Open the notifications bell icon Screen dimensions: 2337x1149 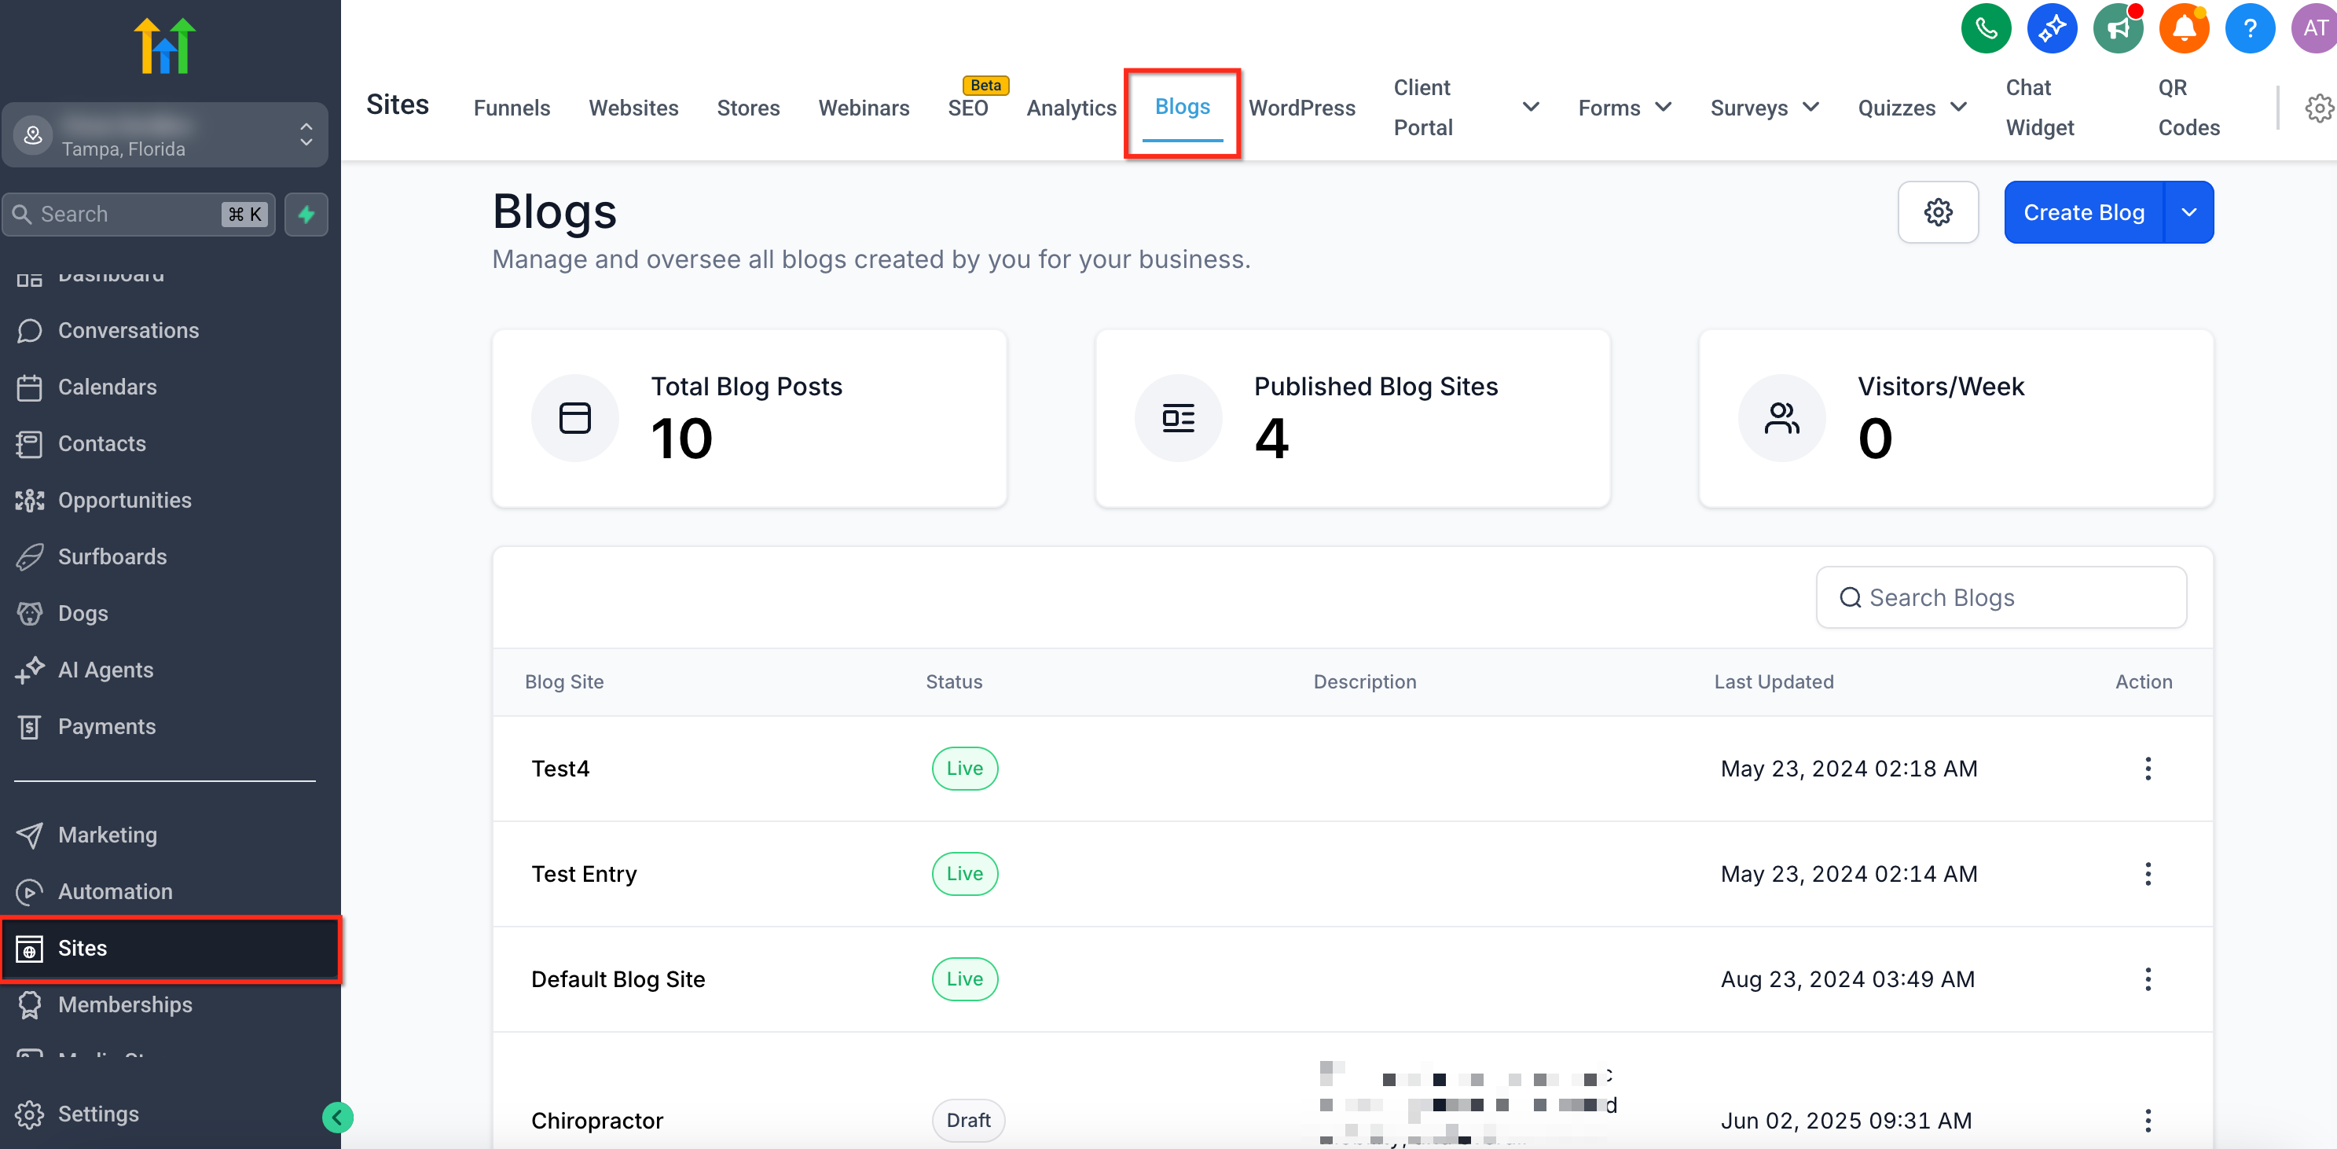coord(2183,29)
